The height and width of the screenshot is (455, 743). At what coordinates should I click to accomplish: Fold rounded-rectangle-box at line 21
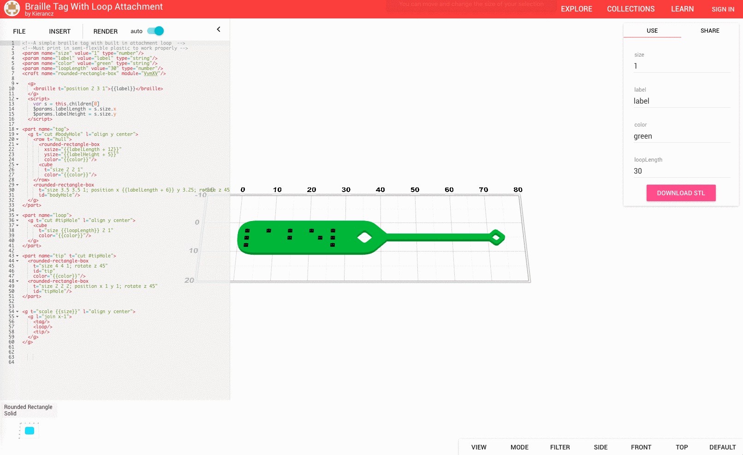coord(18,145)
